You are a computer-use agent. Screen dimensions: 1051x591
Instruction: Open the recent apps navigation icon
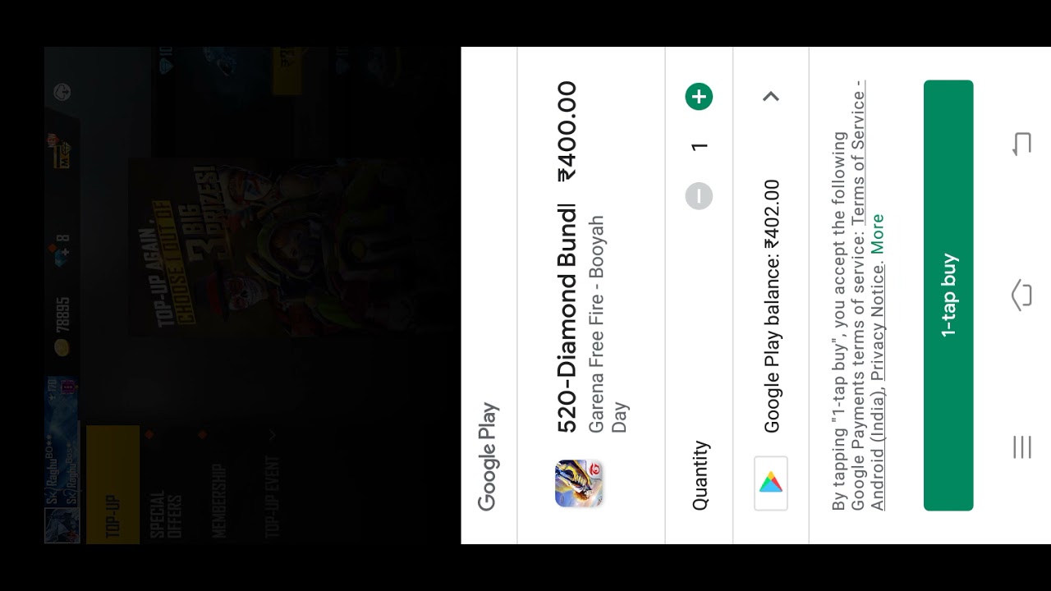tap(1021, 447)
